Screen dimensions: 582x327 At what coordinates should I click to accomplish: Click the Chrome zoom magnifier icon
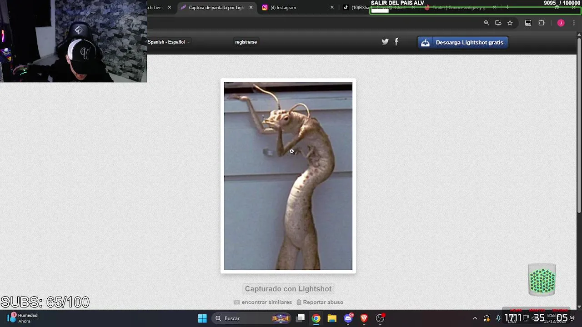point(487,23)
